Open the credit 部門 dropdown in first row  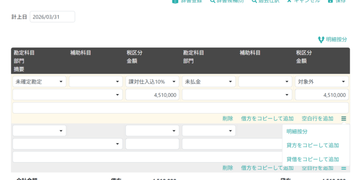(x=237, y=94)
